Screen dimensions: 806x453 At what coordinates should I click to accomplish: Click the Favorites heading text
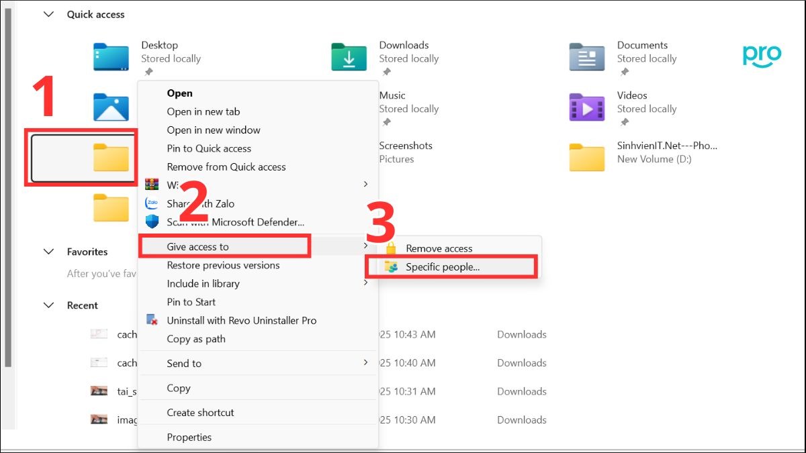87,252
